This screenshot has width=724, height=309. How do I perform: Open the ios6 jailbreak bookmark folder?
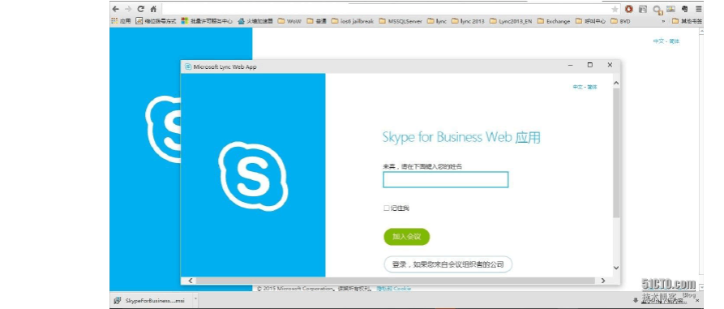point(353,21)
